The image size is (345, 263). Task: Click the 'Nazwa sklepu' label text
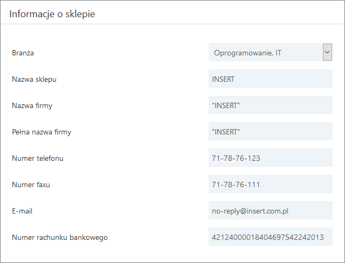click(34, 79)
